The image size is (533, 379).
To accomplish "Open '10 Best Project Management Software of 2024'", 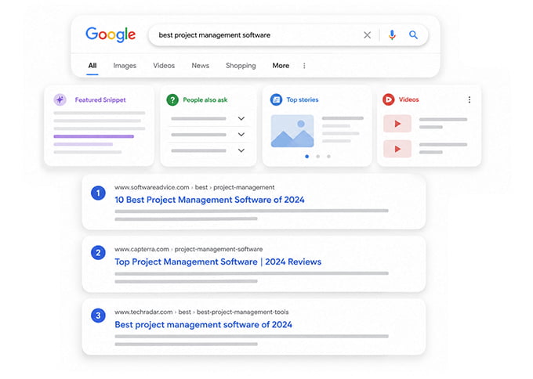I will [209, 200].
